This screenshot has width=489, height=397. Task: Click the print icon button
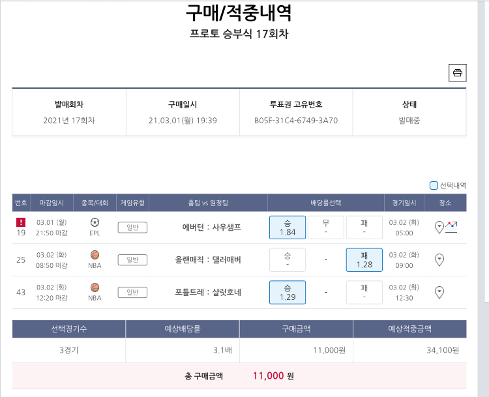[458, 72]
